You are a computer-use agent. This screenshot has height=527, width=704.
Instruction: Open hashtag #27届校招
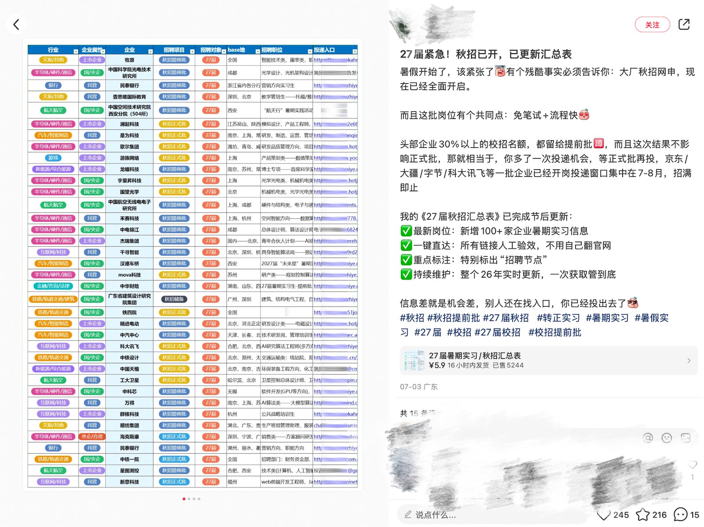click(497, 332)
